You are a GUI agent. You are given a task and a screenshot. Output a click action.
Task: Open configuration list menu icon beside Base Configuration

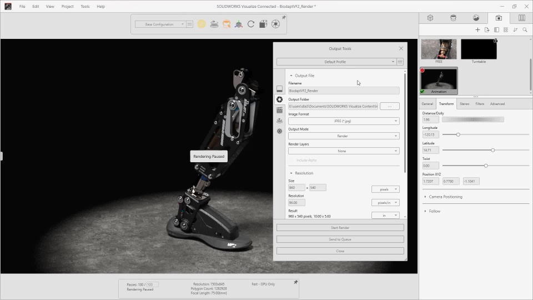pos(190,24)
